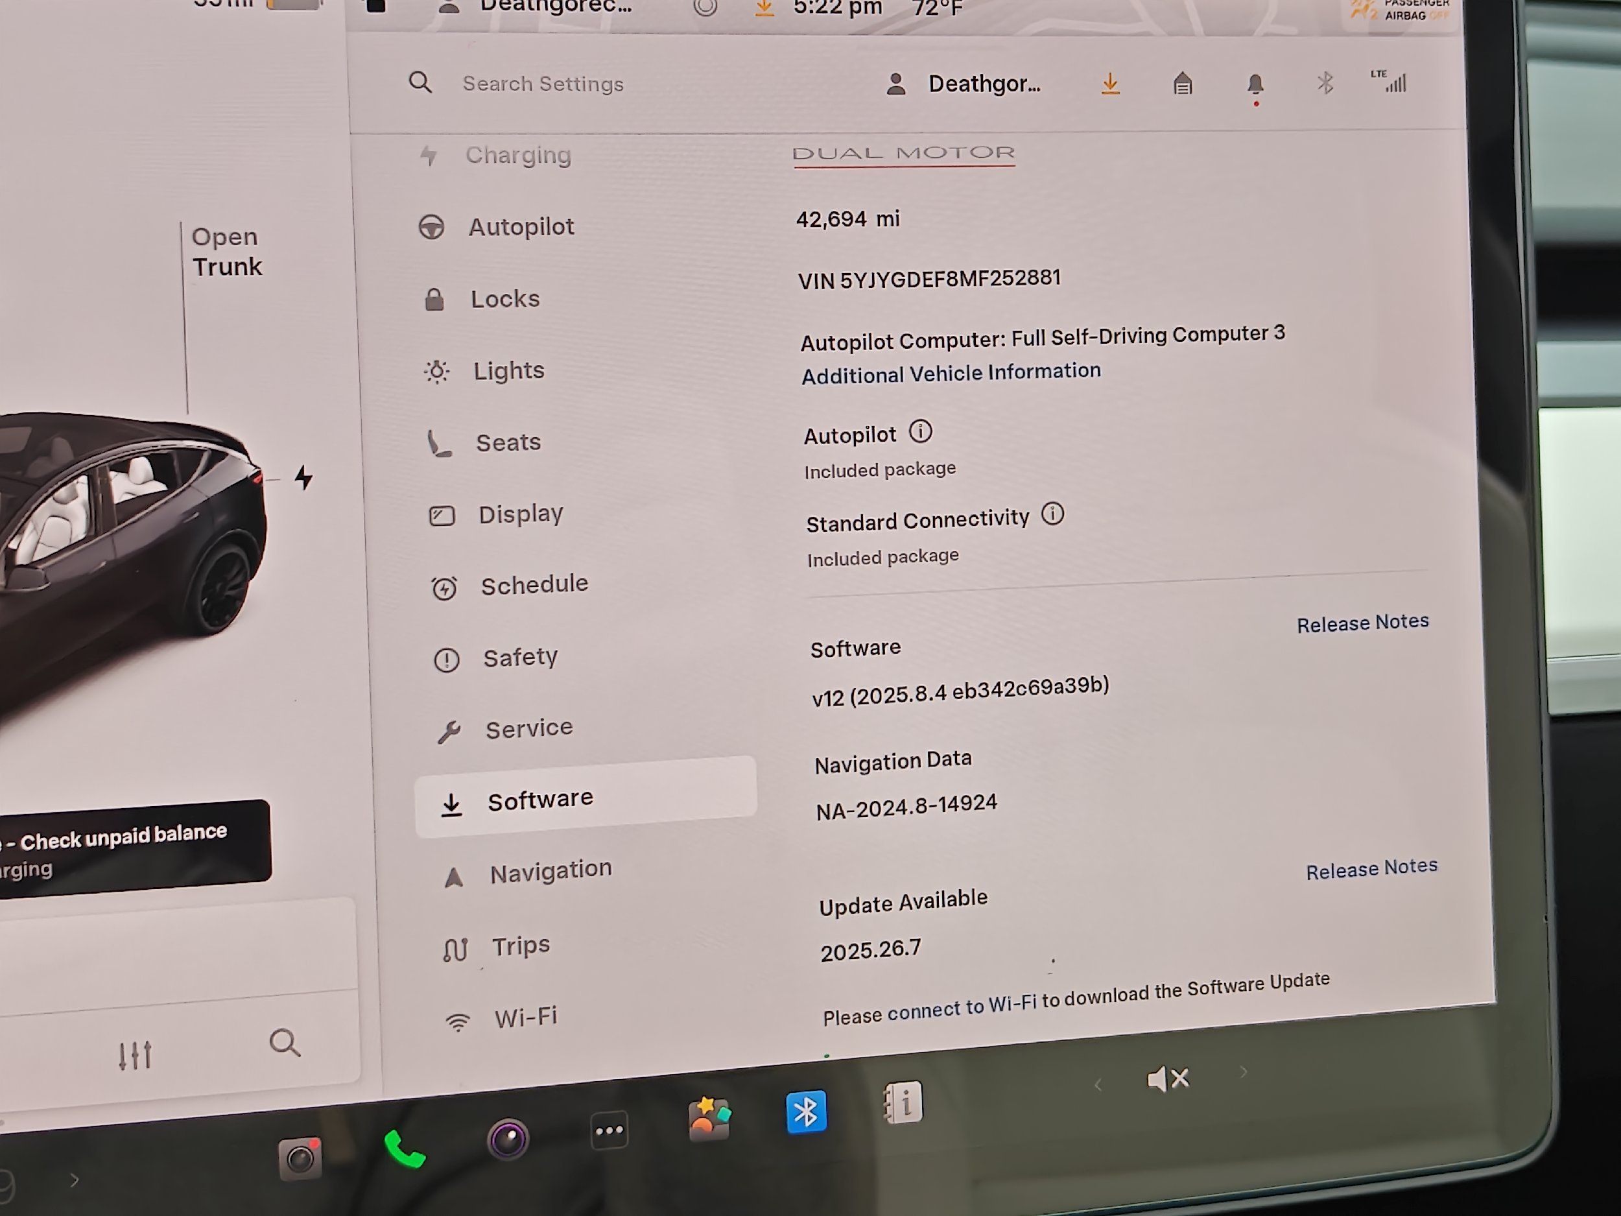The width and height of the screenshot is (1621, 1216).
Task: Open the Manual booklet app icon
Action: [x=904, y=1103]
